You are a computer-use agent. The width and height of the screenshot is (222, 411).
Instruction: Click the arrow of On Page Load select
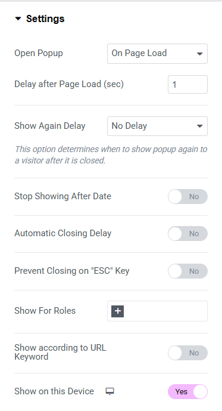click(199, 54)
